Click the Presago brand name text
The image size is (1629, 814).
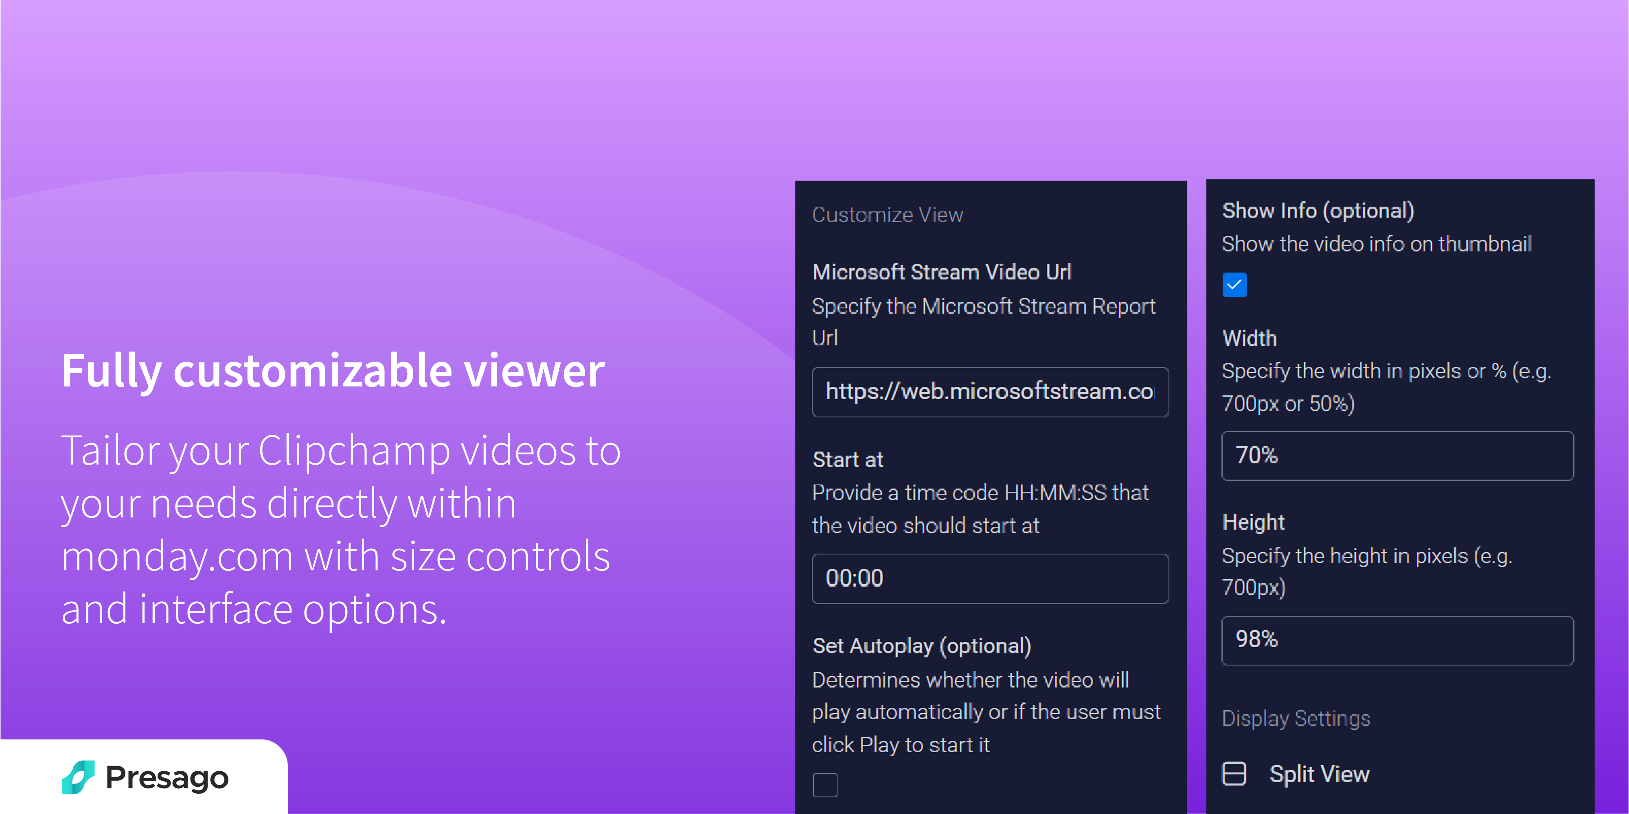[x=167, y=777]
